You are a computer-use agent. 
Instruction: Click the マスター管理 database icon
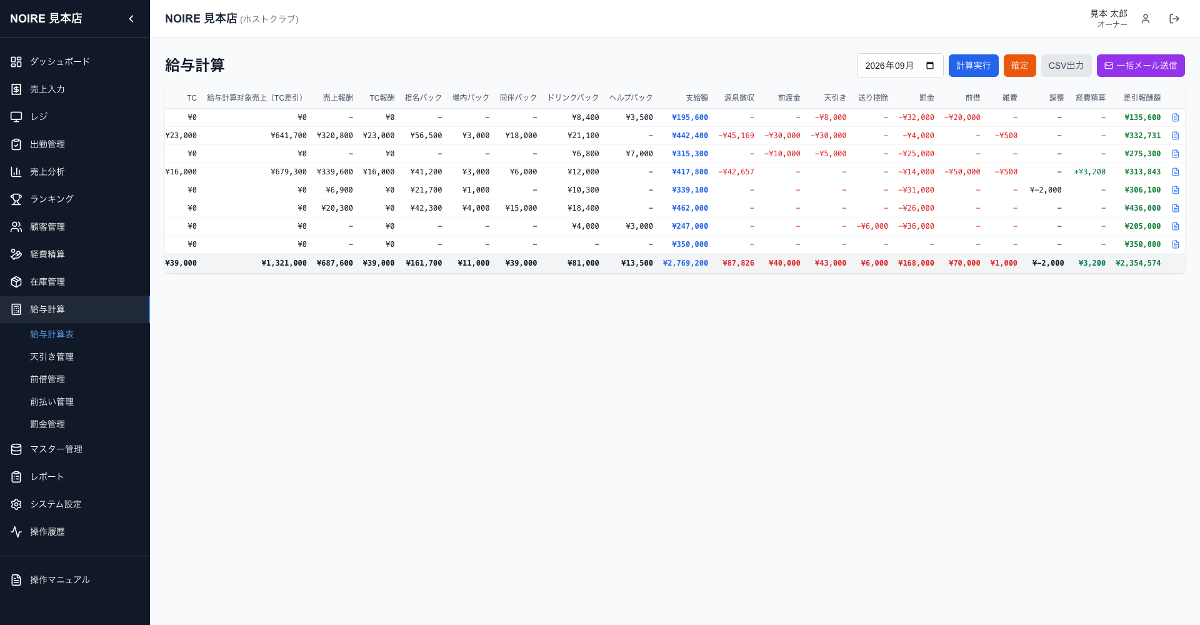click(16, 449)
